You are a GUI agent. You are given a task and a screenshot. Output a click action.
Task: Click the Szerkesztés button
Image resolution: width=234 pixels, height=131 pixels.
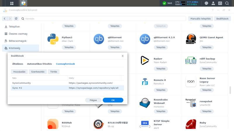coord(38,72)
